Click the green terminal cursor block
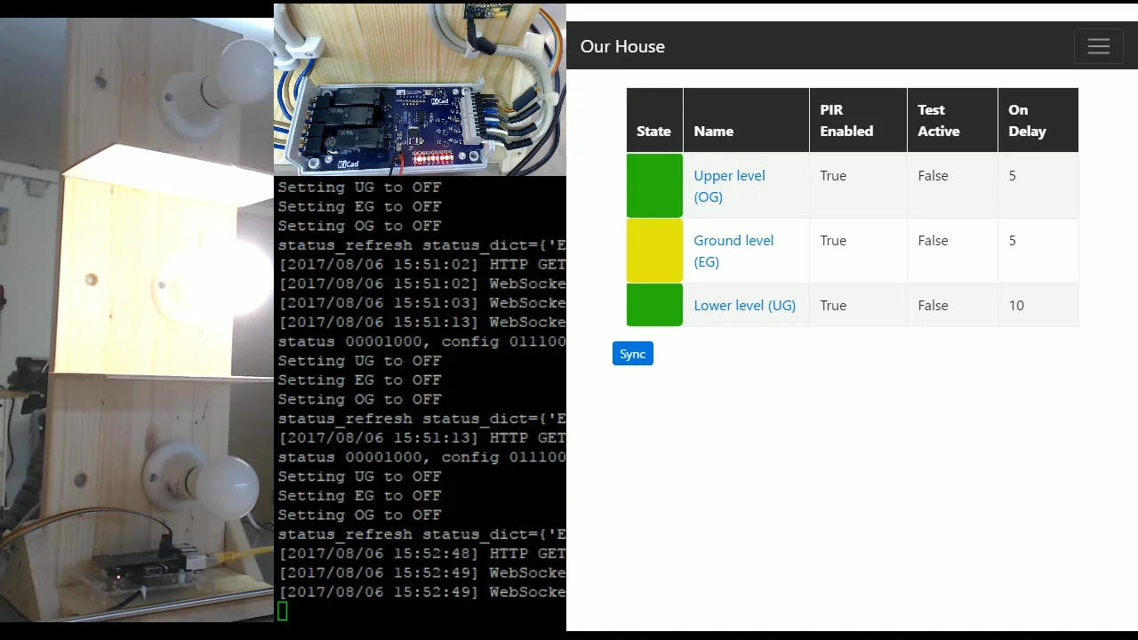 [283, 611]
